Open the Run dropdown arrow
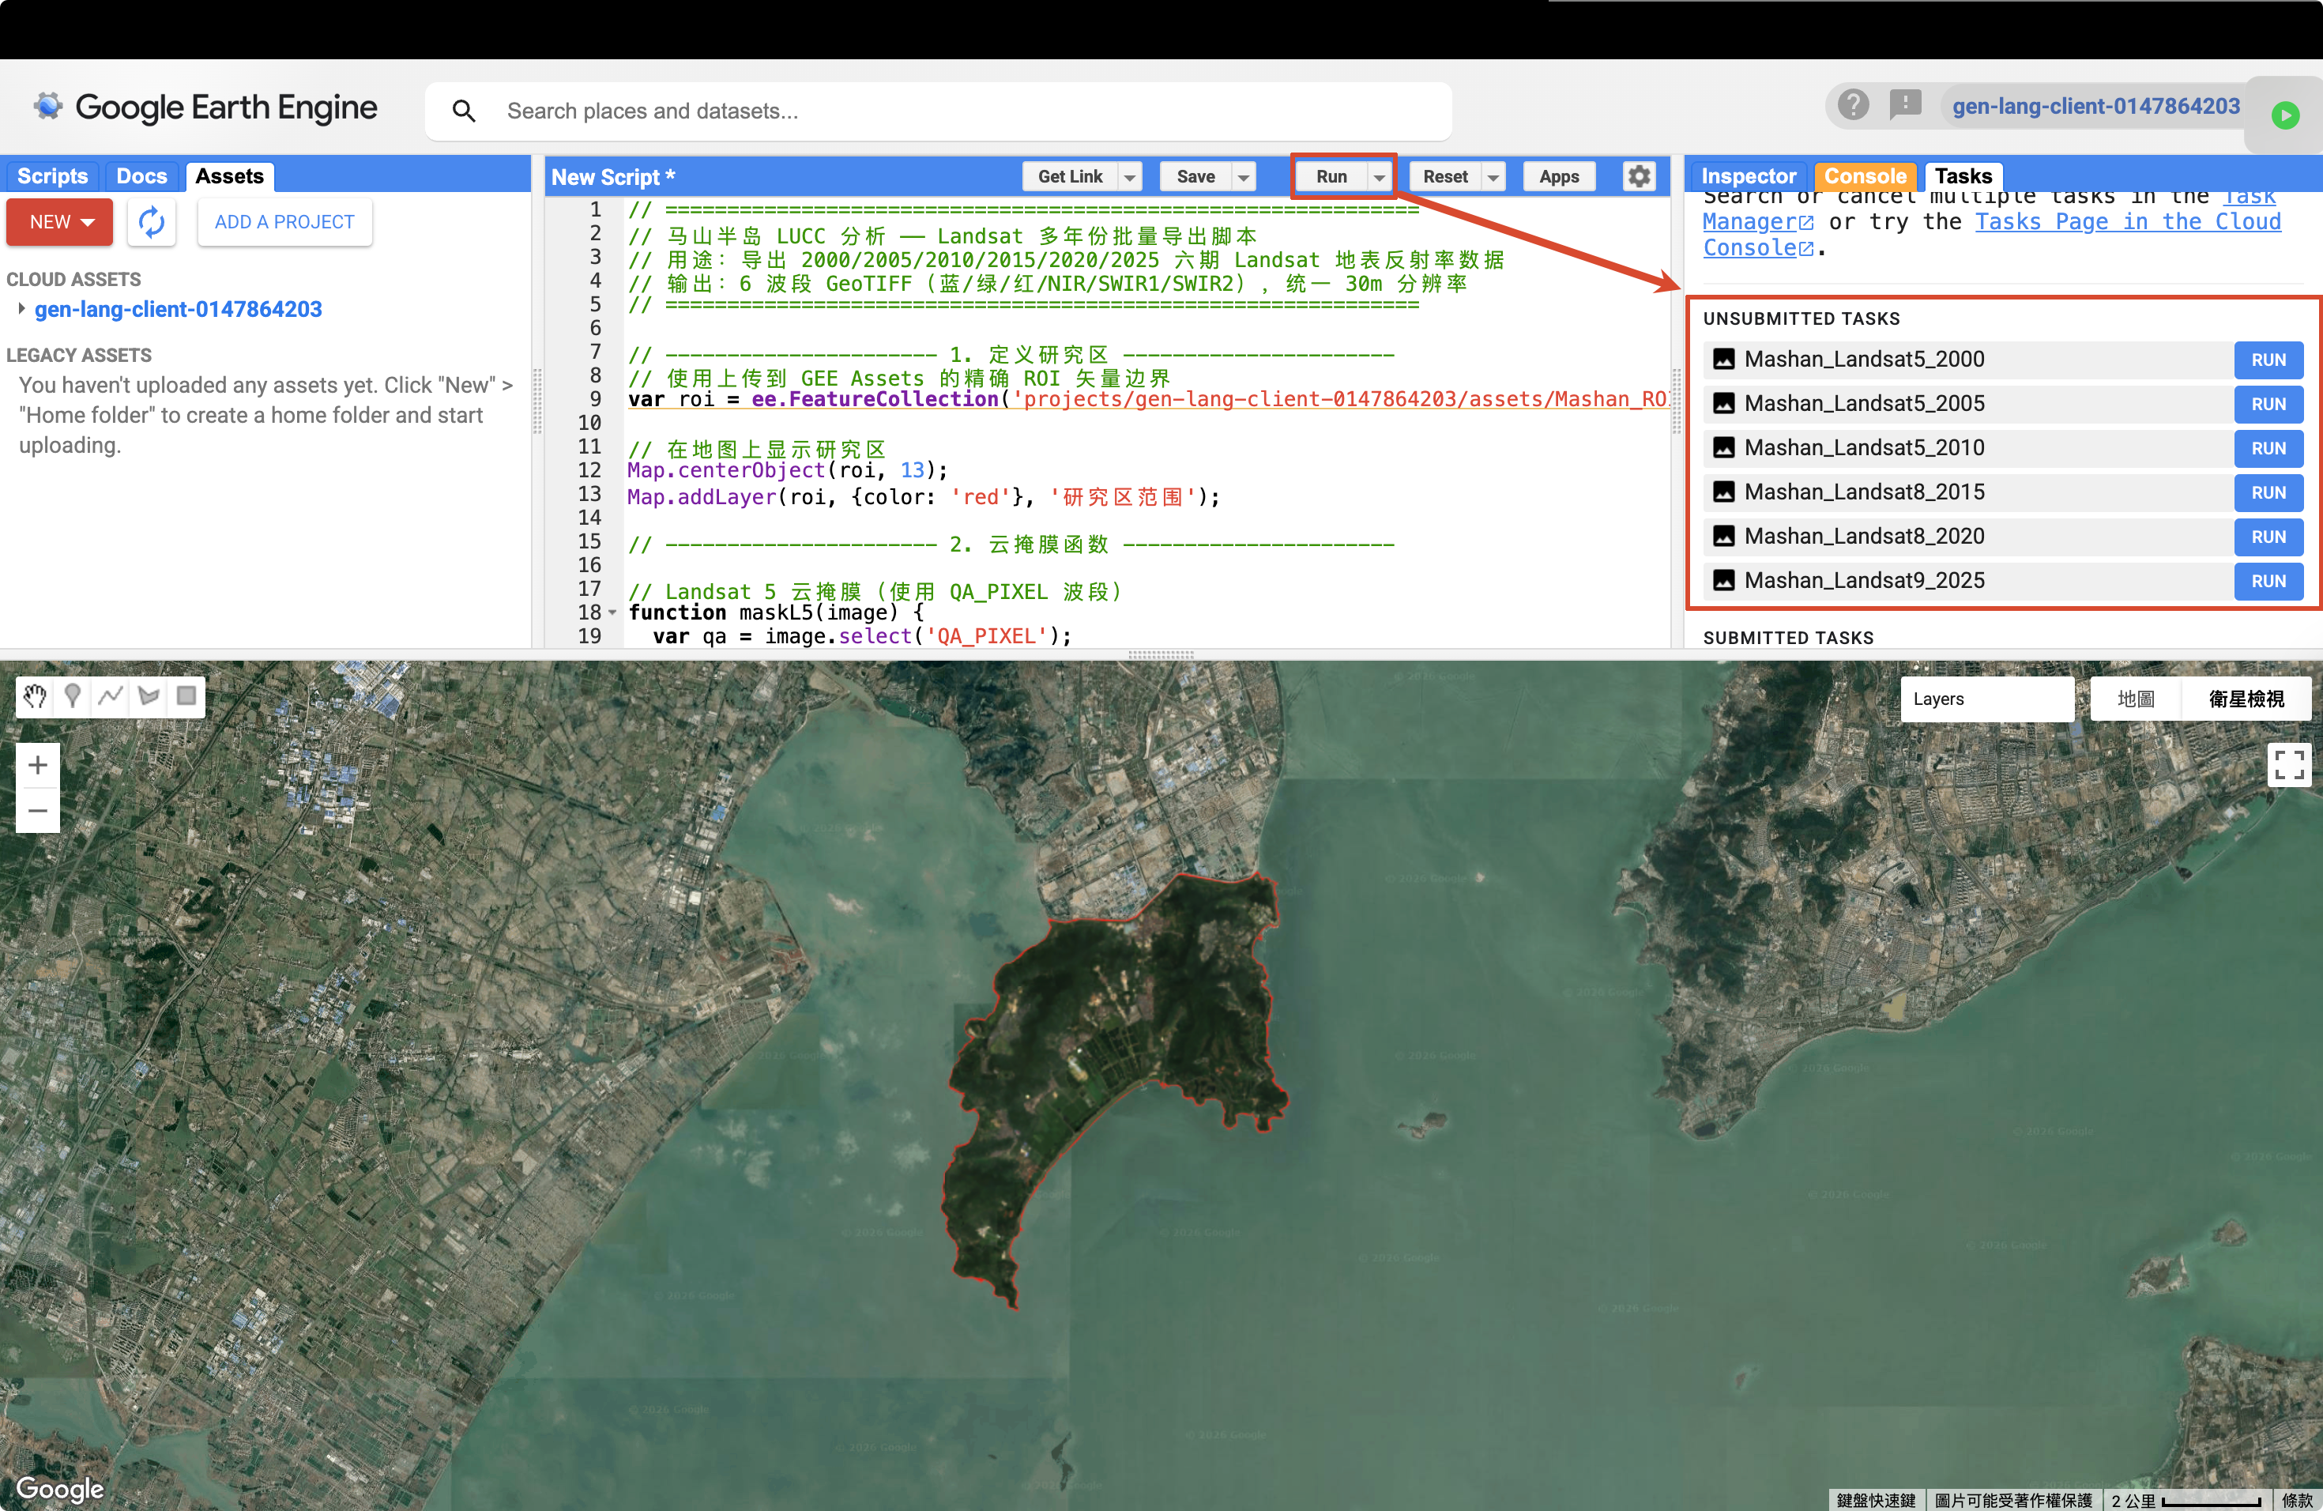Viewport: 2323px width, 1511px height. coord(1379,177)
